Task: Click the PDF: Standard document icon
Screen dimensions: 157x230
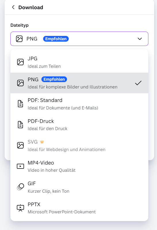Action: 20,104
